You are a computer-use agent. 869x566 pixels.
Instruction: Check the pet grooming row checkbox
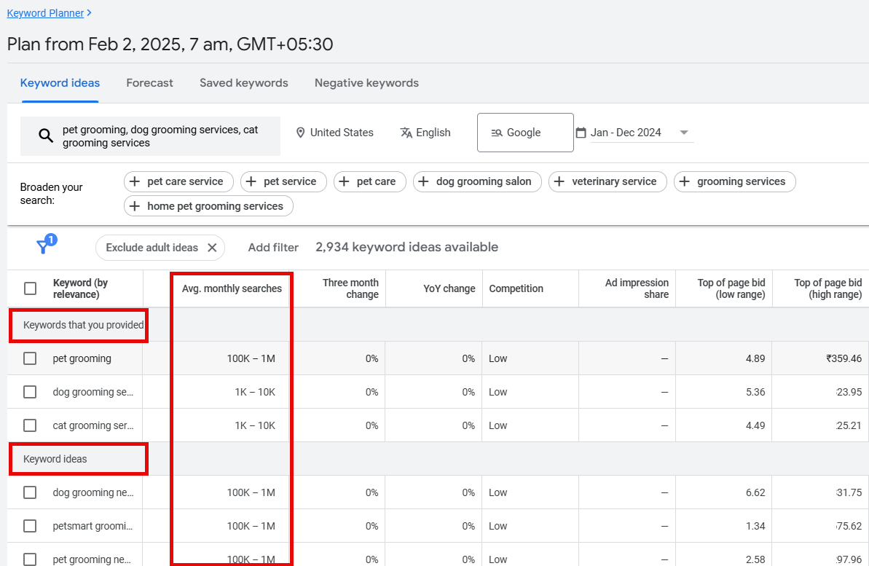(x=30, y=358)
